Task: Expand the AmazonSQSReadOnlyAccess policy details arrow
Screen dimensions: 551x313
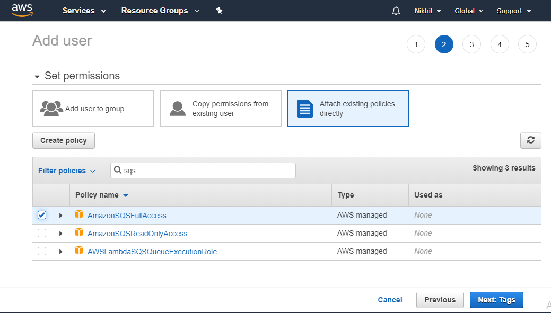Action: point(60,234)
